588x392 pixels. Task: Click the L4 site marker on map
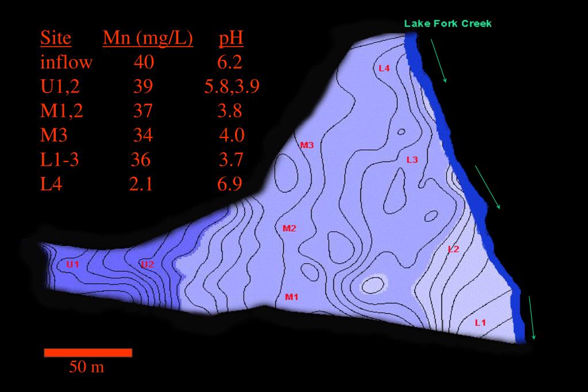384,68
